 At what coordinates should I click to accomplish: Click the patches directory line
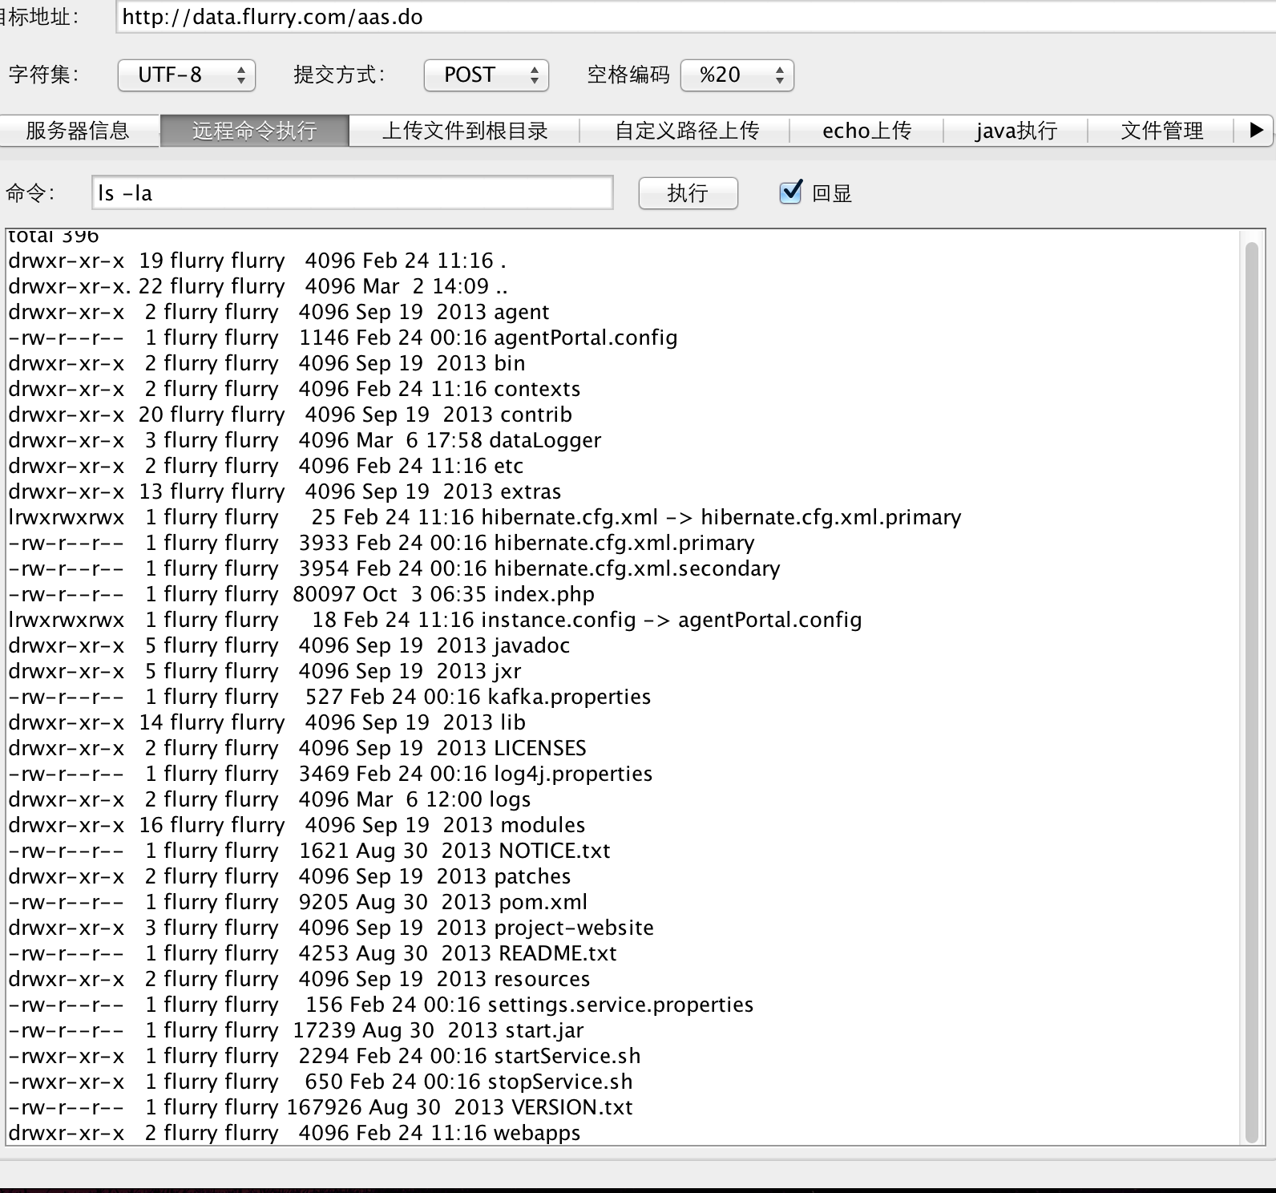(289, 876)
